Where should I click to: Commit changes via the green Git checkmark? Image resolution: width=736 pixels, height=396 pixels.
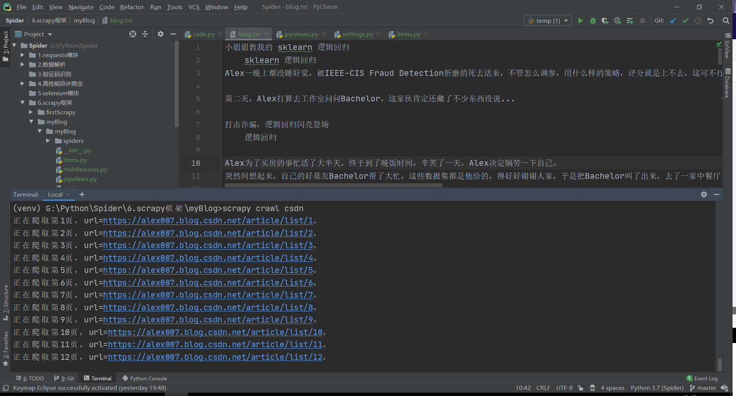[x=685, y=21]
